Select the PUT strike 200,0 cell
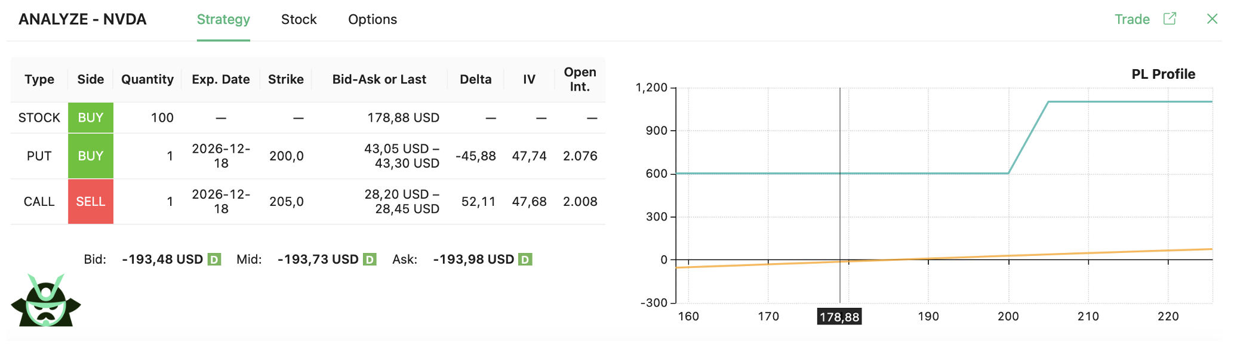This screenshot has width=1237, height=346. (286, 156)
